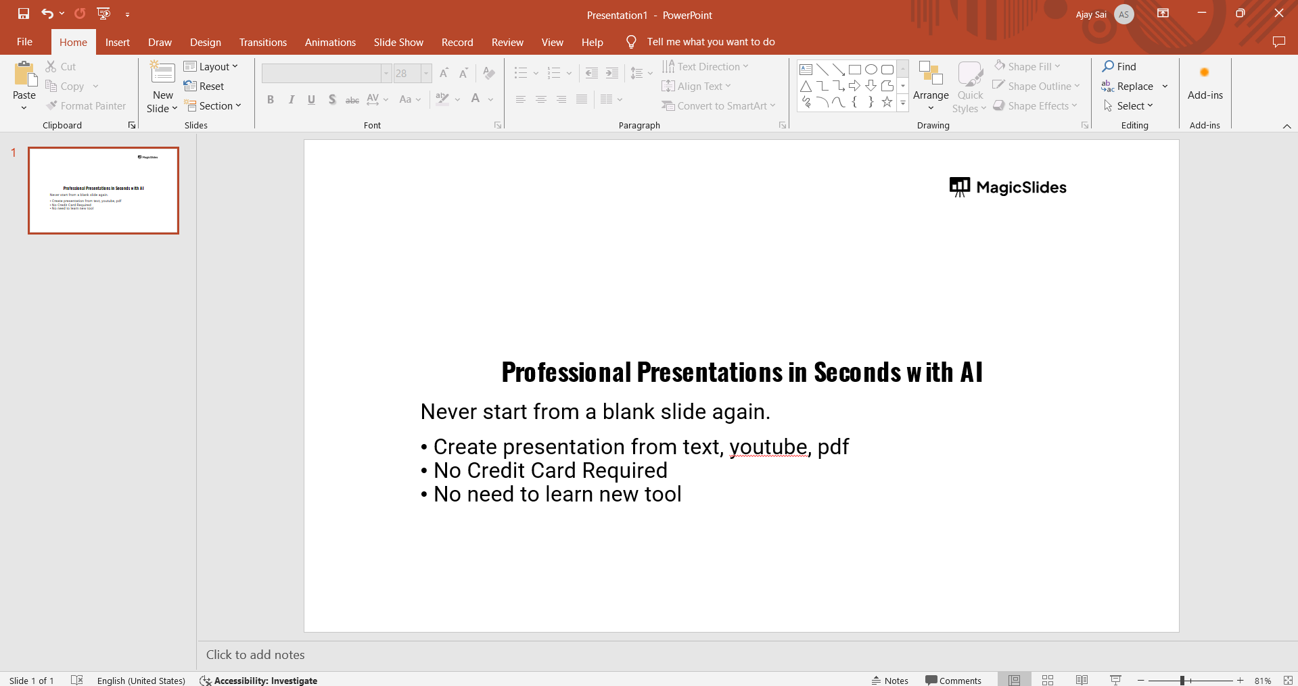Image resolution: width=1298 pixels, height=686 pixels.
Task: Click the Reset slide button
Action: [x=204, y=87]
